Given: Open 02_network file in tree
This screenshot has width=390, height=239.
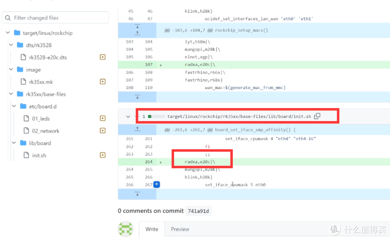Looking at the screenshot, I should coord(45,131).
